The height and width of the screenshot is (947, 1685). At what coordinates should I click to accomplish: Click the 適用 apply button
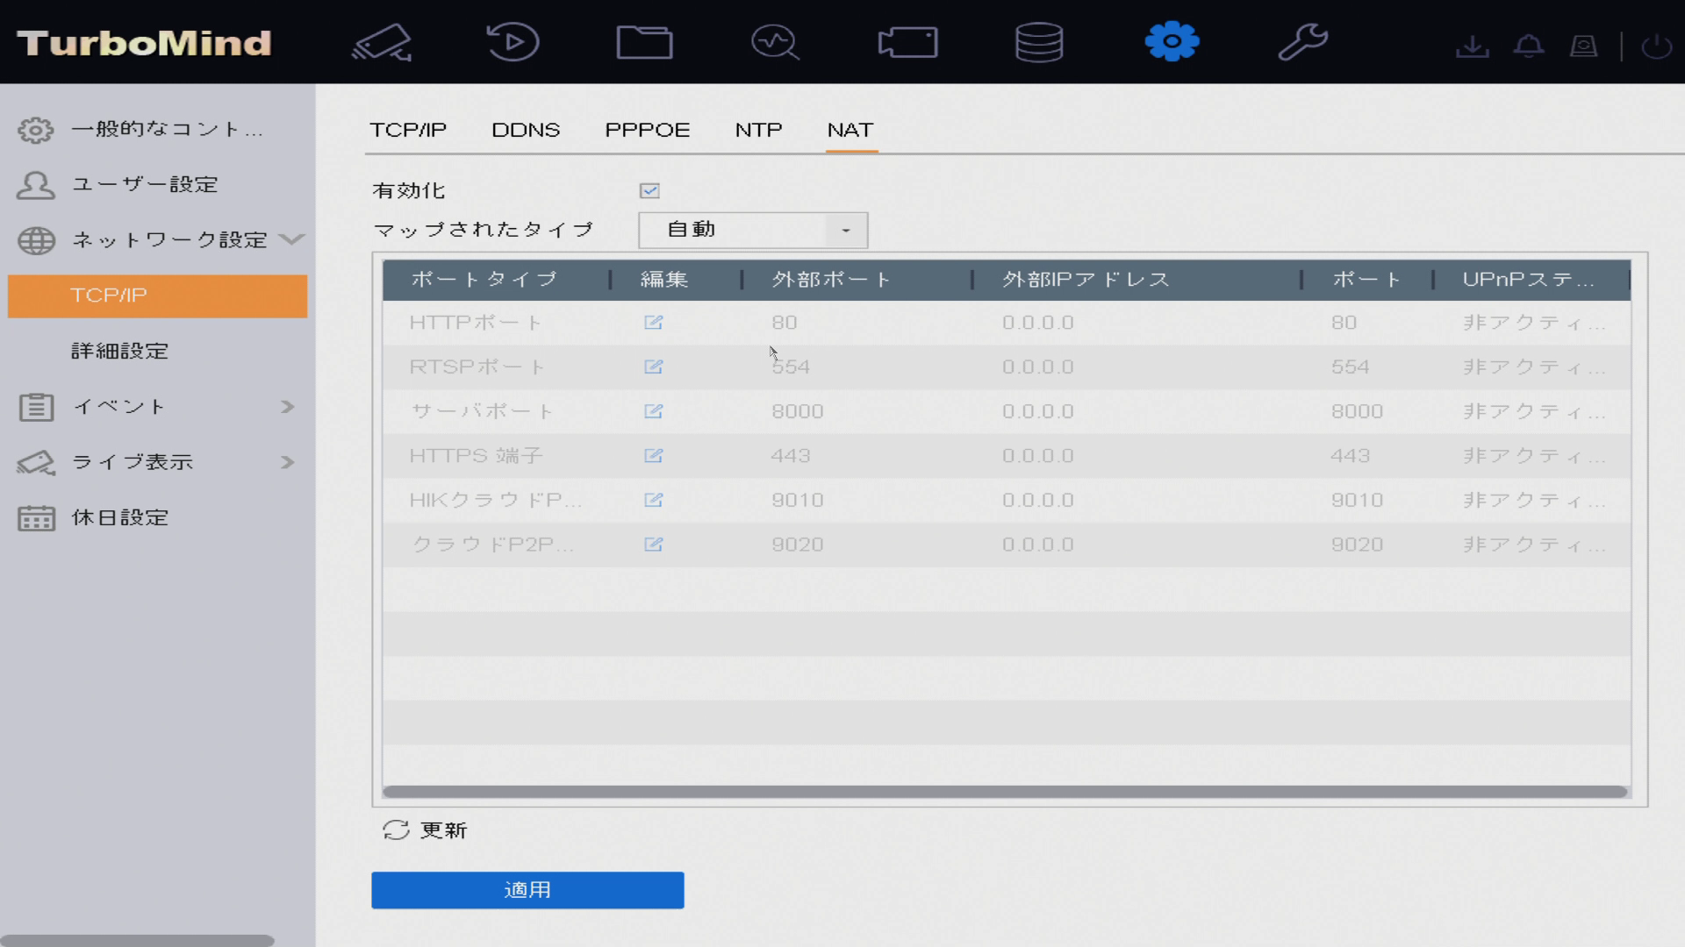pyautogui.click(x=527, y=890)
